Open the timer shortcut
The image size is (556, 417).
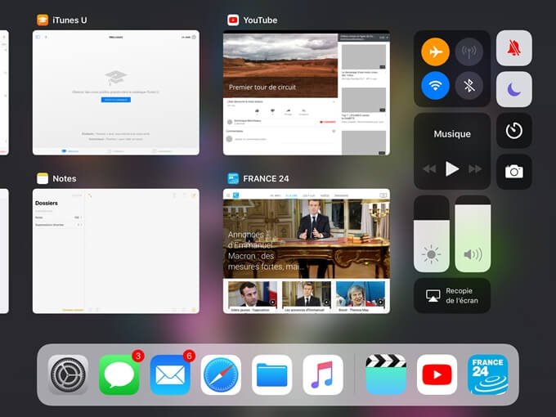513,131
